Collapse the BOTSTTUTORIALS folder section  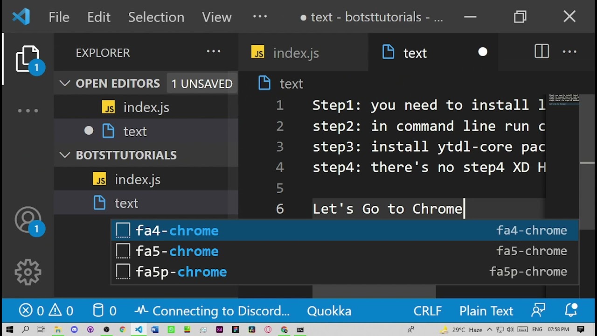[65, 155]
